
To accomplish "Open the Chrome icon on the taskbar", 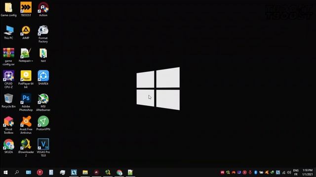I will [x=119, y=173].
